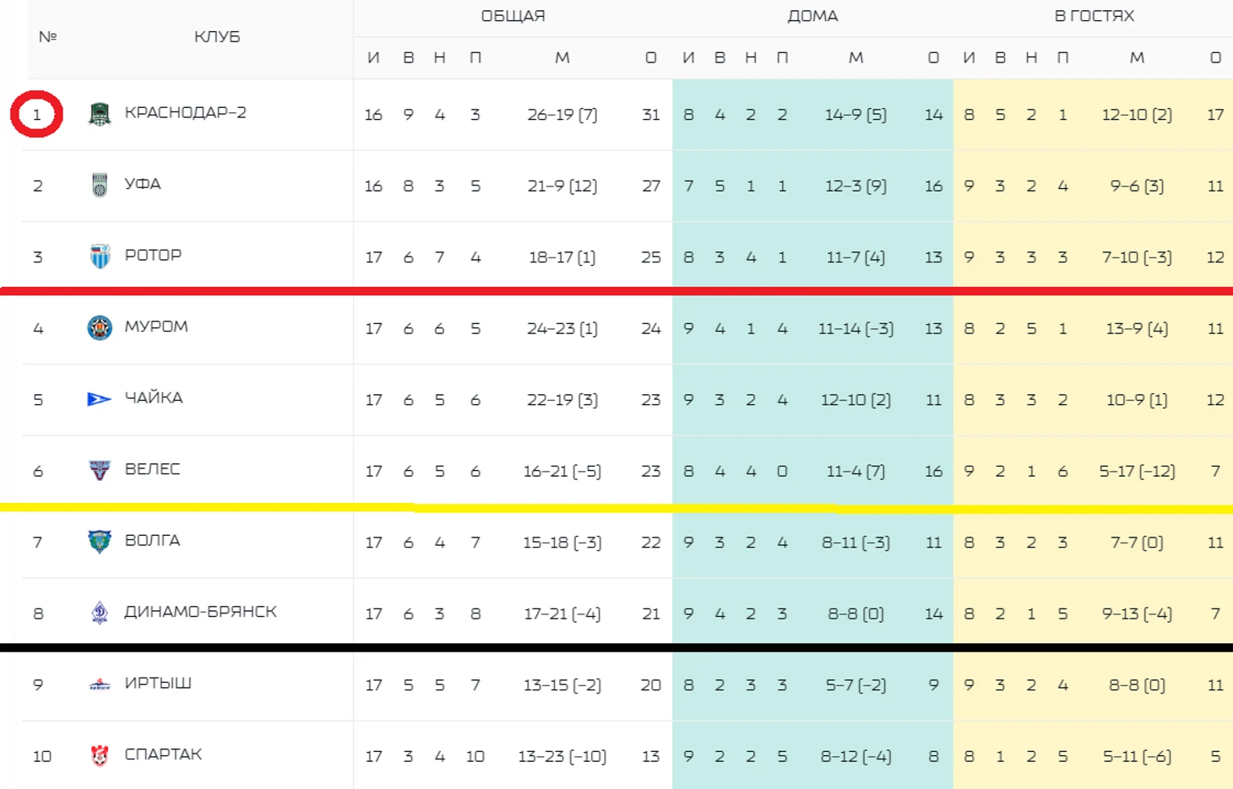1233x789 pixels.
Task: Click the Краснодар-2 club logo
Action: tap(100, 114)
